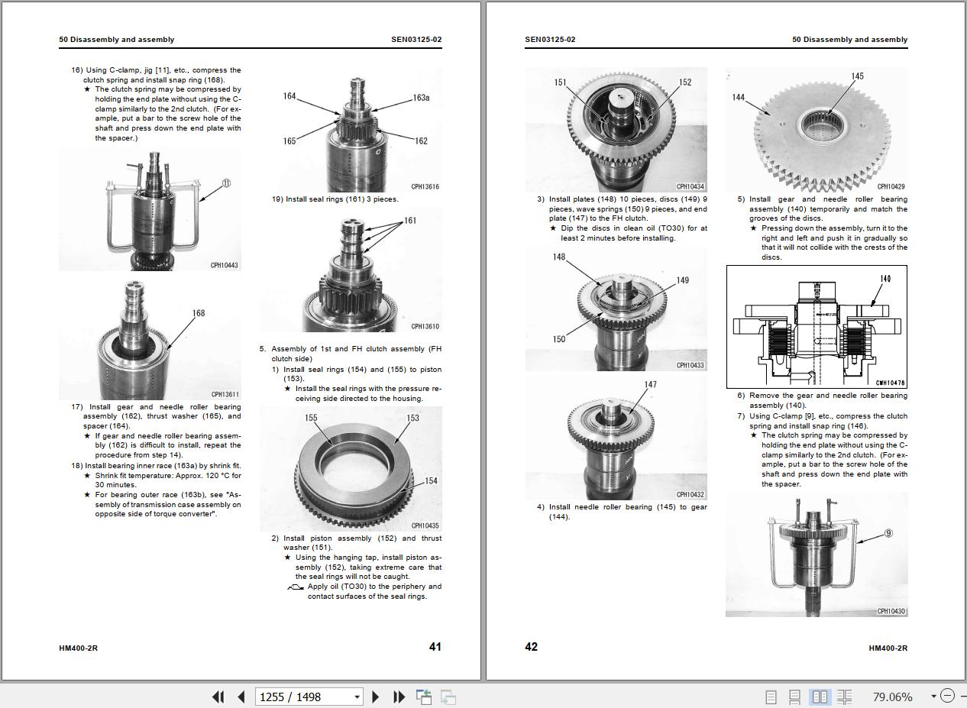
Task: Click figure CPH10432 end plate photo
Action: pyautogui.click(x=616, y=438)
